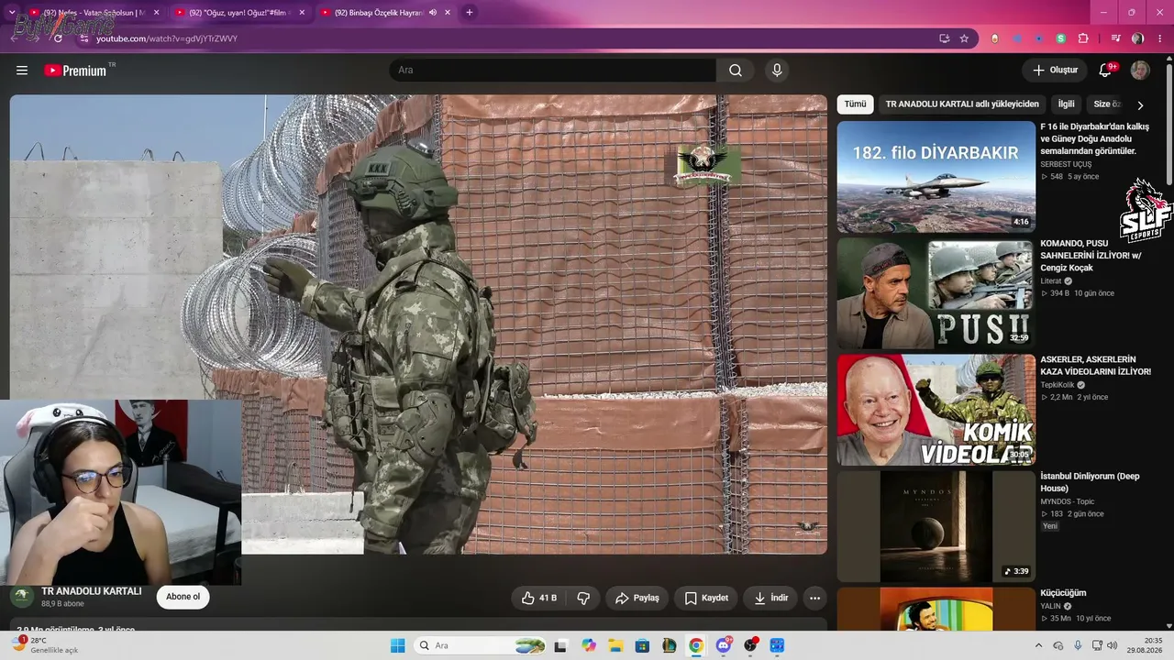Image resolution: width=1174 pixels, height=660 pixels.
Task: Open the new tab plus button
Action: (x=470, y=12)
